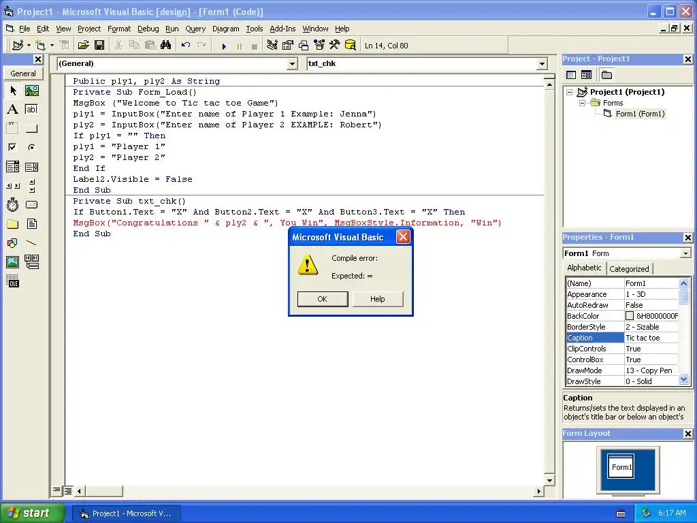Image resolution: width=697 pixels, height=523 pixels.
Task: Click the Add Standard EXE Project toolbar icon
Action: 18,46
